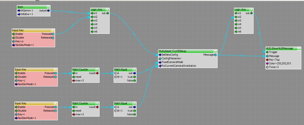Select the Trigger input port on ShowHUDMessage

(x=267, y=52)
